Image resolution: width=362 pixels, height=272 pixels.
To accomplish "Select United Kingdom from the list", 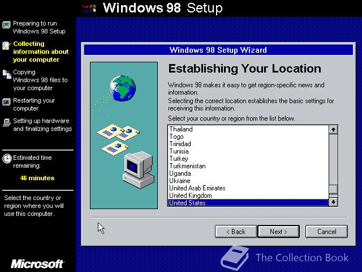I will 248,195.
